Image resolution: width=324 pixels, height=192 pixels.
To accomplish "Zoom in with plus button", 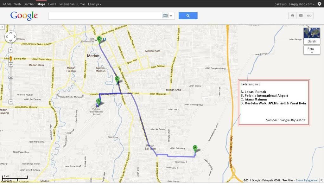I will [x=11, y=65].
